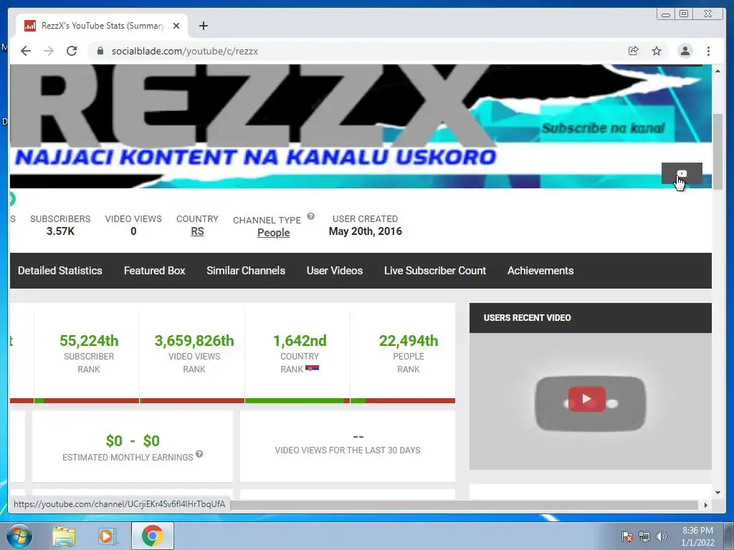Click the scroll up arrow of page
The image size is (734, 550).
pos(718,71)
